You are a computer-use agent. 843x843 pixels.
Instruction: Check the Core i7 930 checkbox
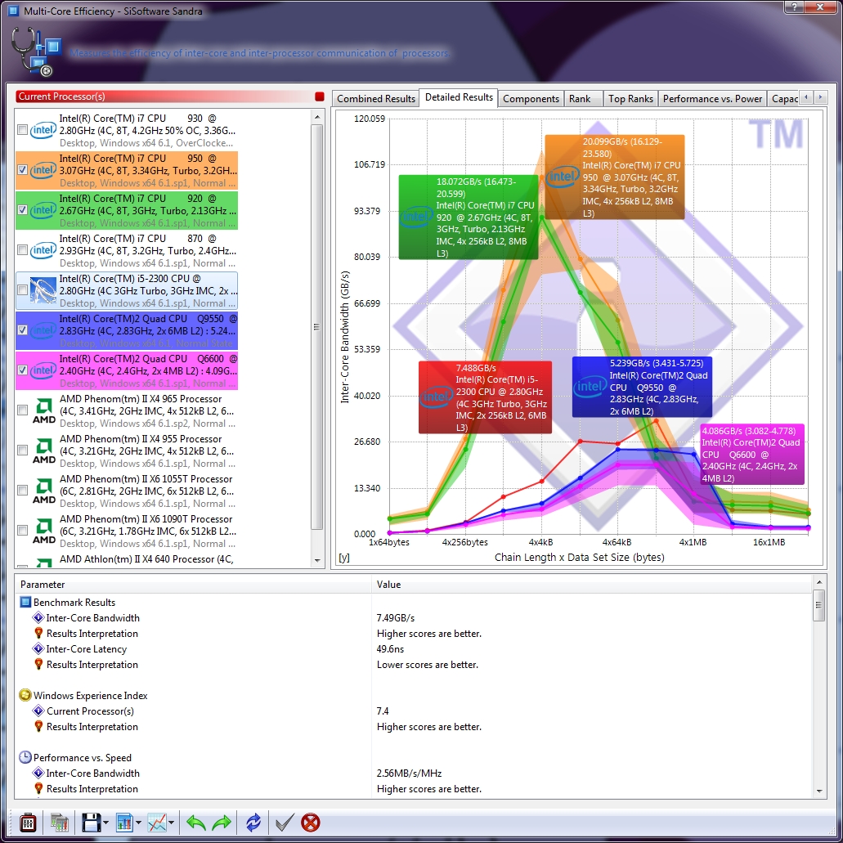pyautogui.click(x=22, y=129)
